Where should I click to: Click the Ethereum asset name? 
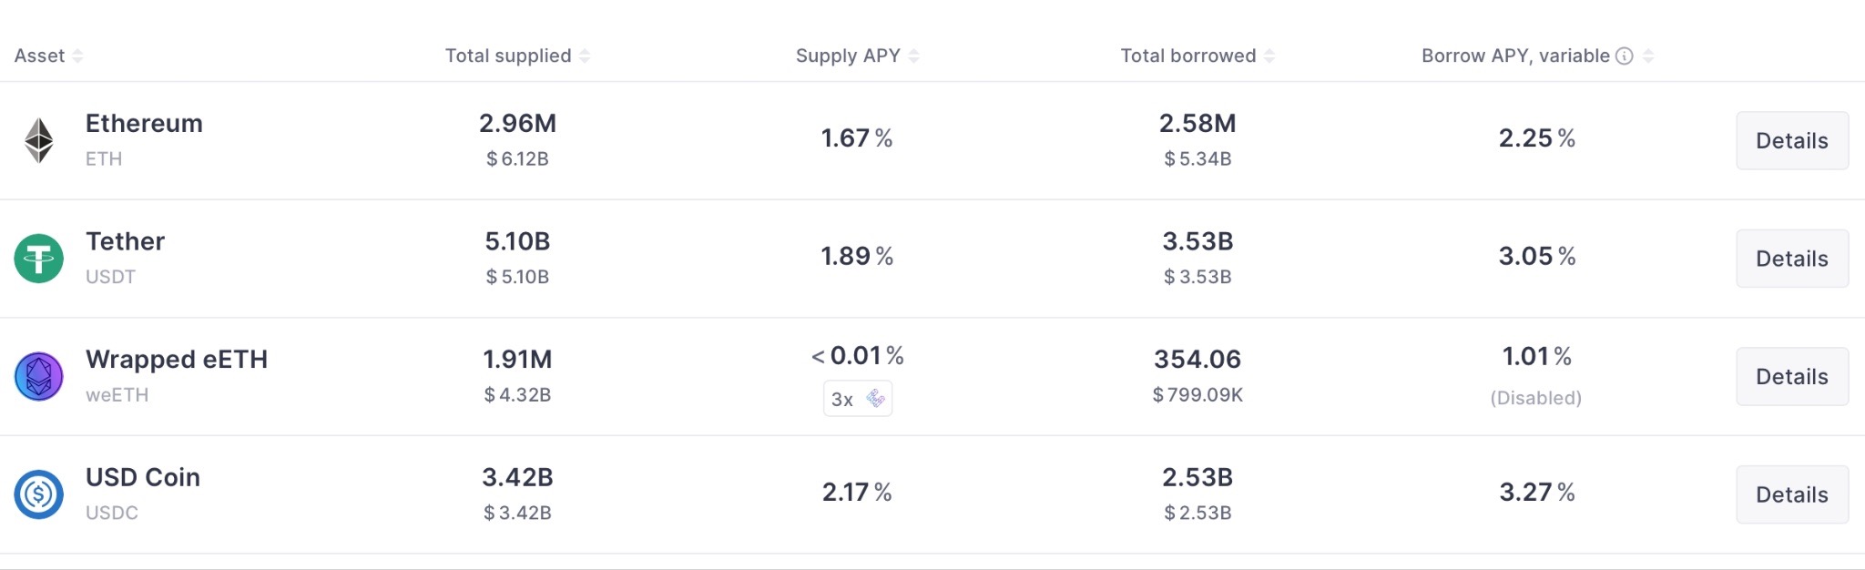tap(144, 124)
